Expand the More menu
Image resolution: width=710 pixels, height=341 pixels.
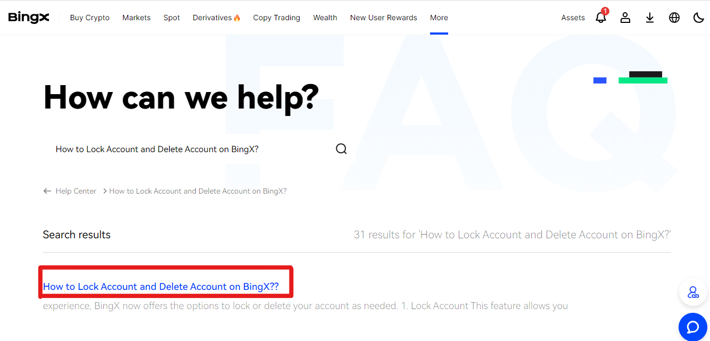tap(439, 18)
